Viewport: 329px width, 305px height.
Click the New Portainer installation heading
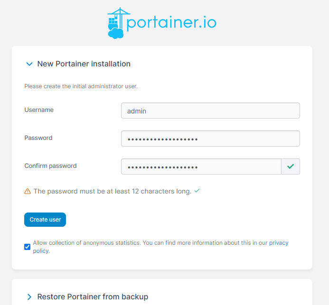(84, 64)
